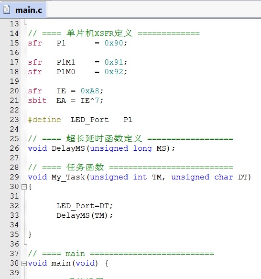Image resolution: width=261 pixels, height=279 pixels.
Task: Click line number 15 in the gutter
Action: [14, 43]
